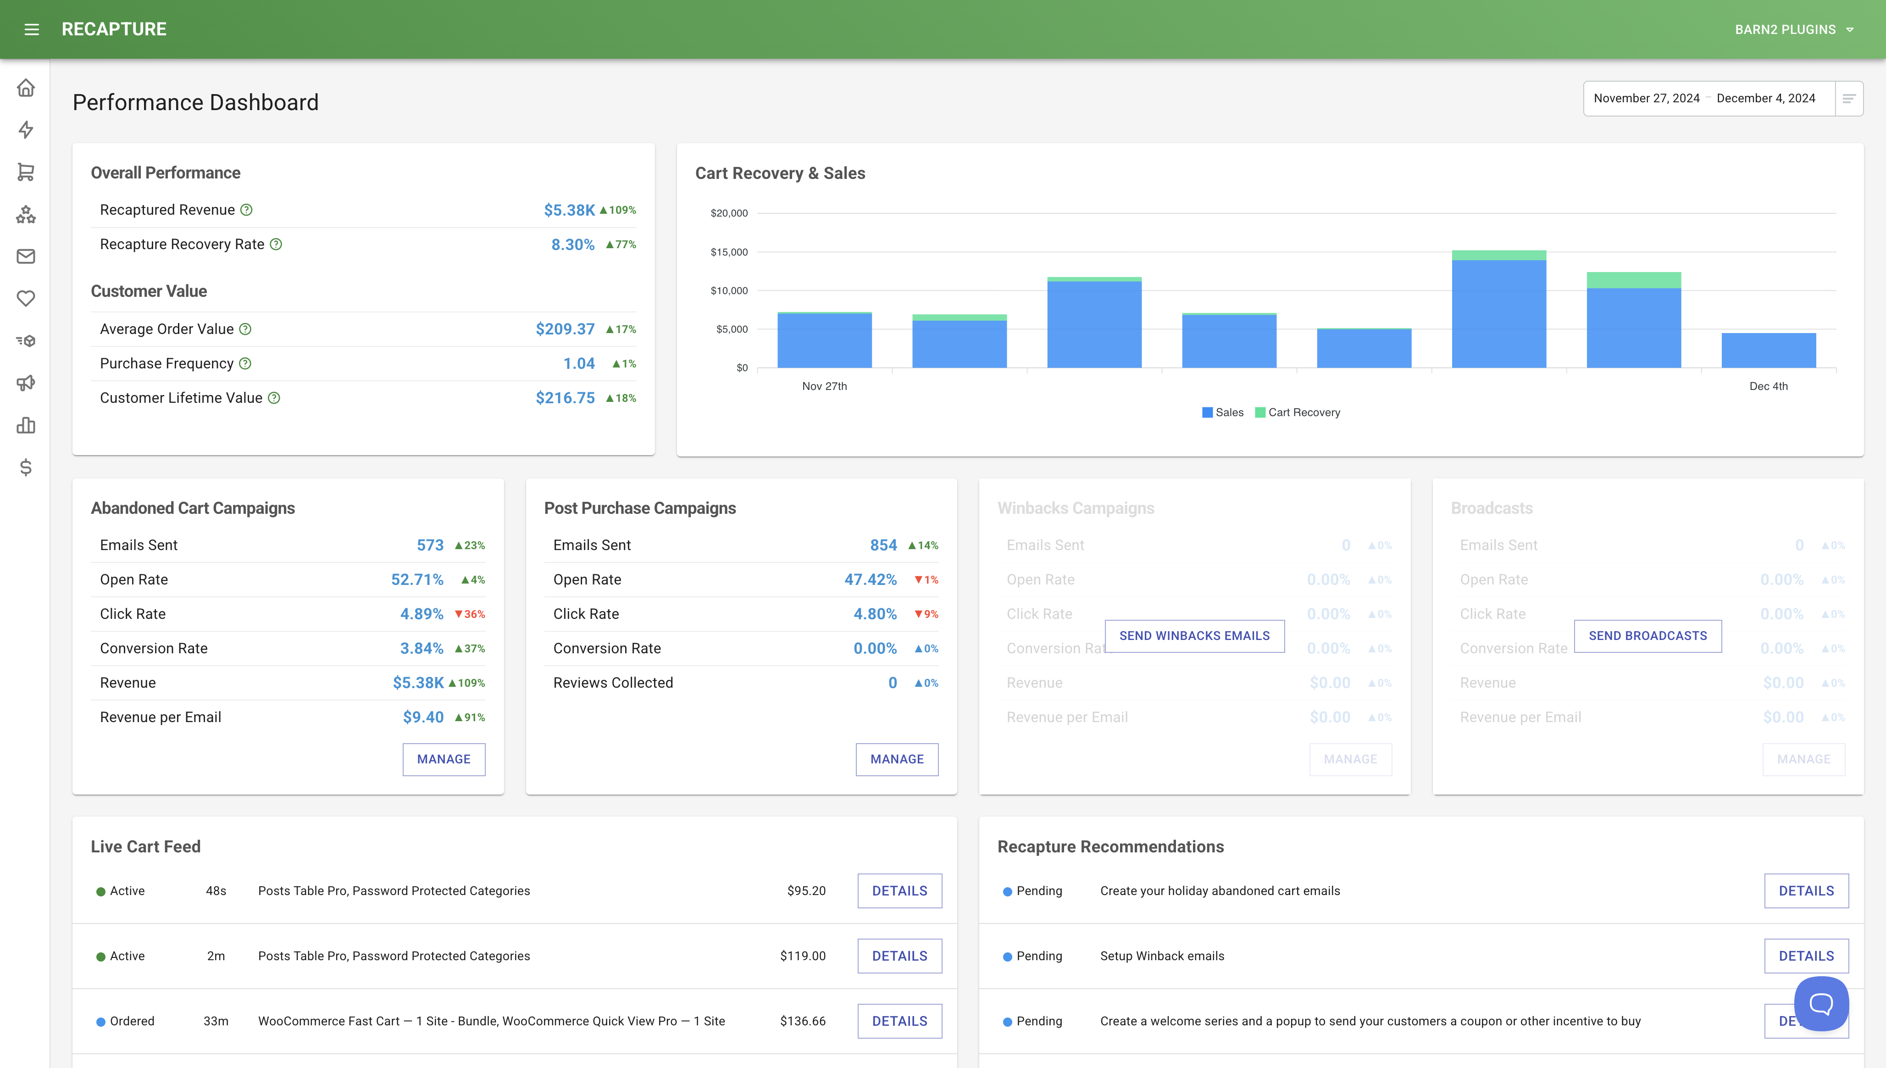
Task: Open the bar chart analytics sidebar icon
Action: pyautogui.click(x=26, y=425)
